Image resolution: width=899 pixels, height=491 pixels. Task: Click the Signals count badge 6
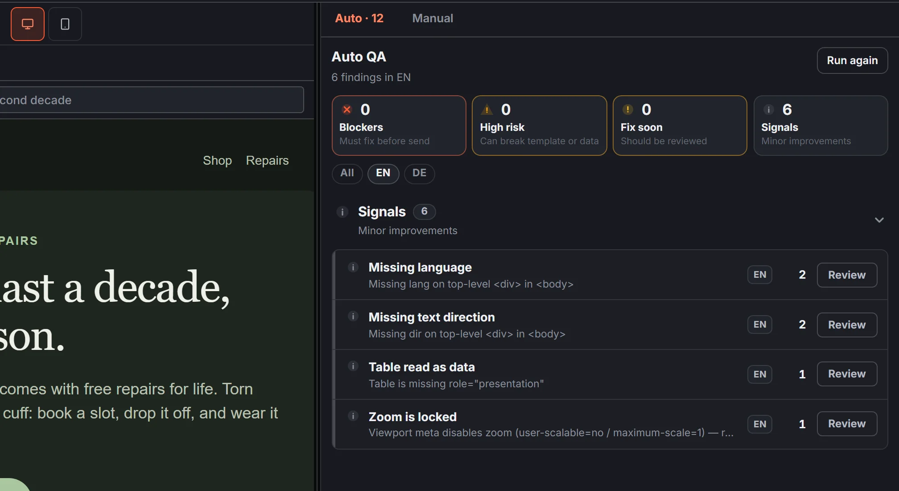click(x=424, y=211)
